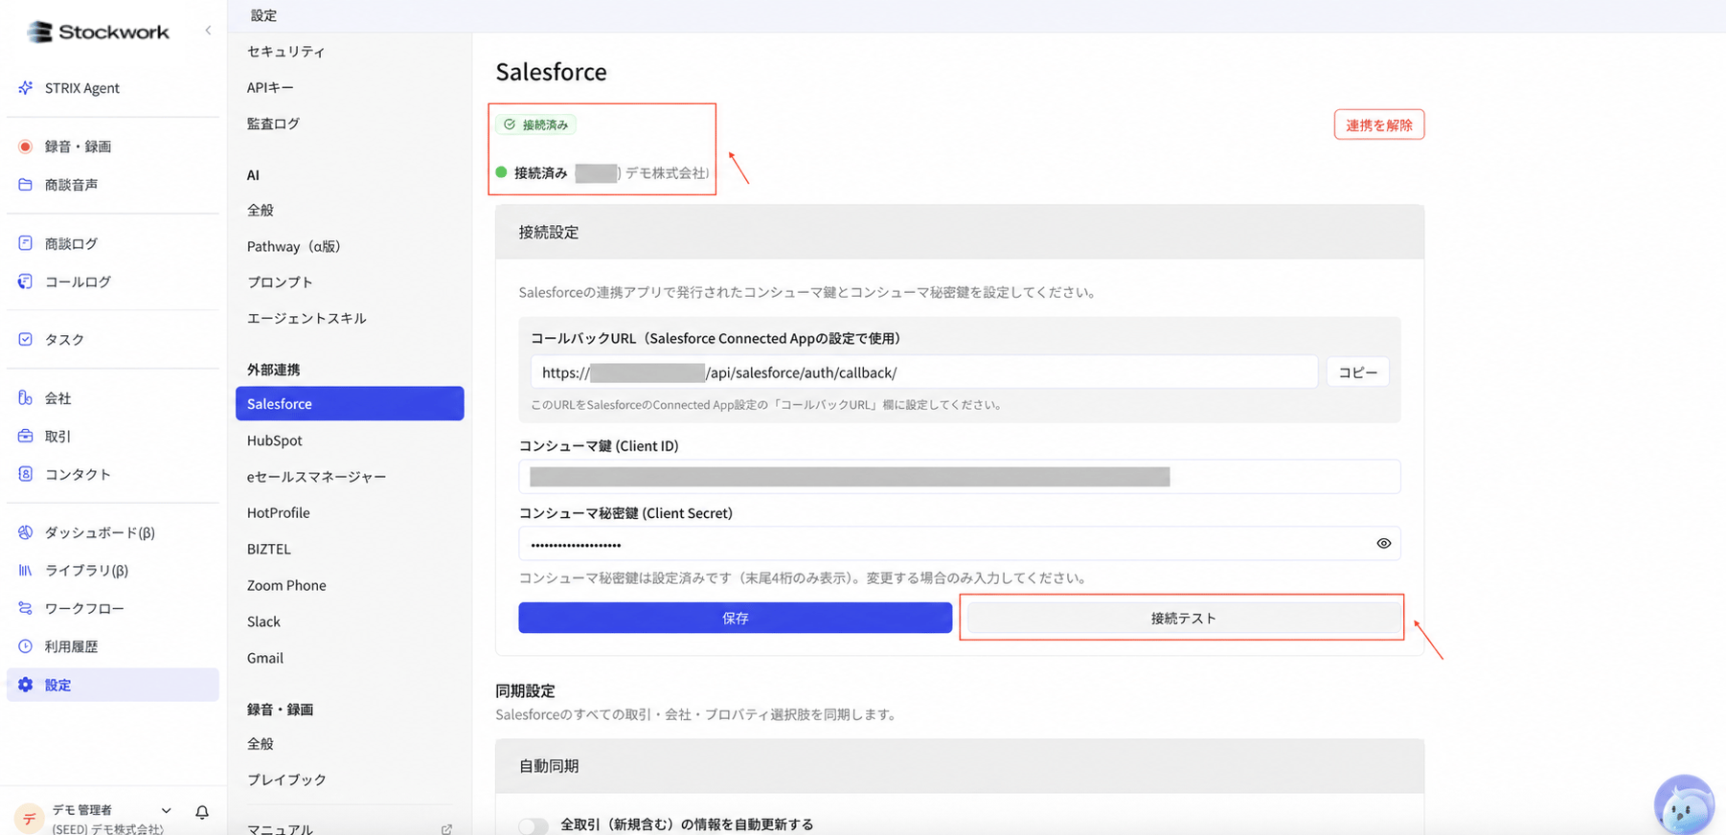Open Slack integration
The image size is (1726, 835).
tap(264, 621)
